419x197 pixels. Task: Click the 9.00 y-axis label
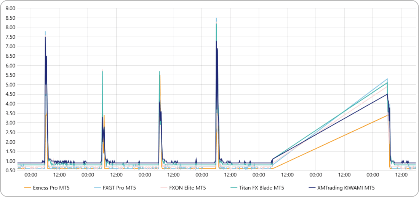point(11,8)
